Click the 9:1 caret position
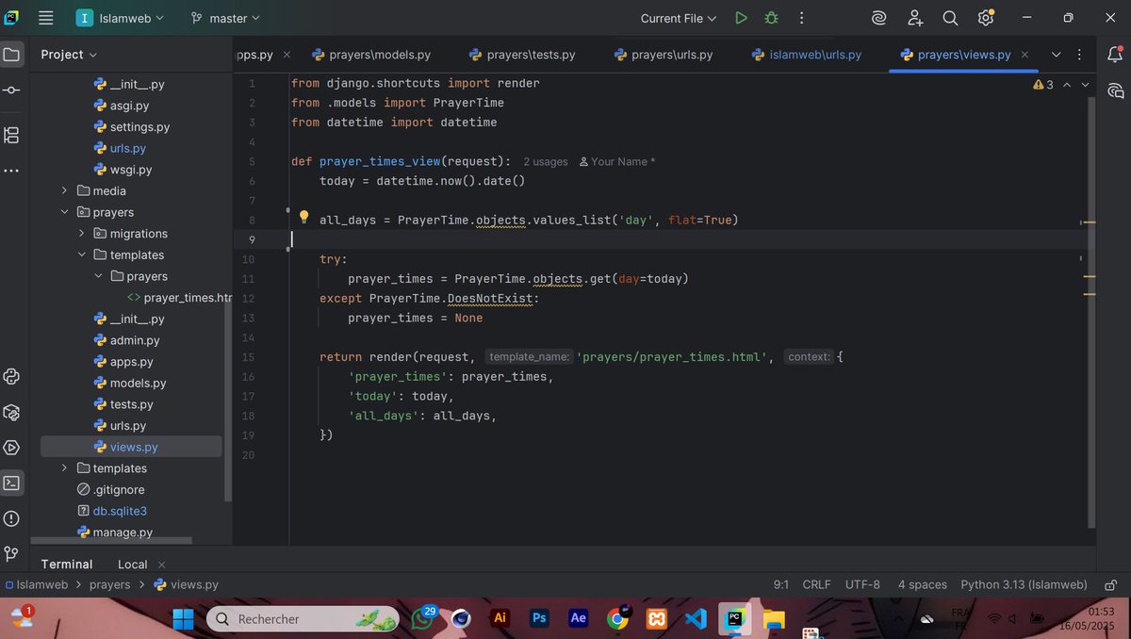Image resolution: width=1131 pixels, height=639 pixels. tap(780, 584)
